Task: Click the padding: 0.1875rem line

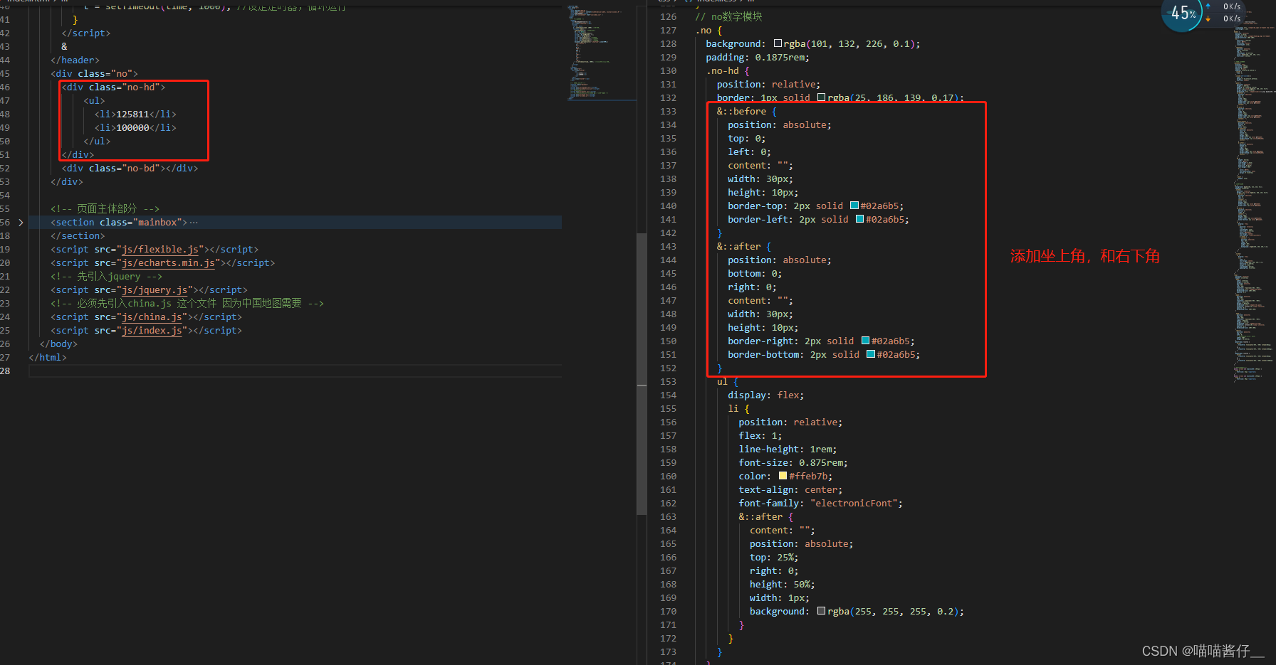Action: (x=758, y=57)
